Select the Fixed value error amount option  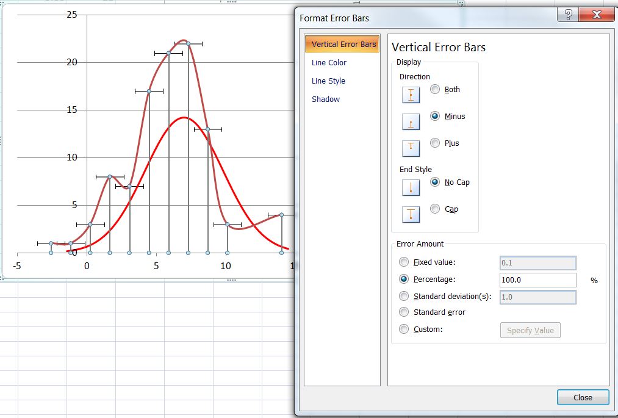point(403,262)
